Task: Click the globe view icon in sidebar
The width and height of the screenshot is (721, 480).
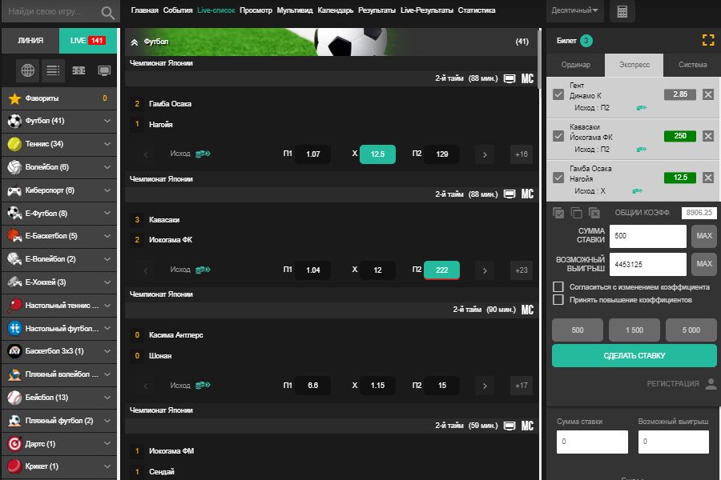Action: (x=28, y=70)
